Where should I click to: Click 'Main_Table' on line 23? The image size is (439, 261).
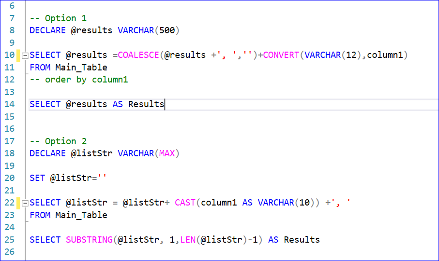click(81, 215)
